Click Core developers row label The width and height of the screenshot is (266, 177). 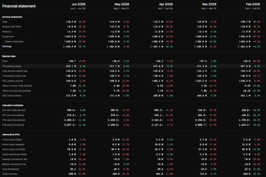click(x=11, y=169)
